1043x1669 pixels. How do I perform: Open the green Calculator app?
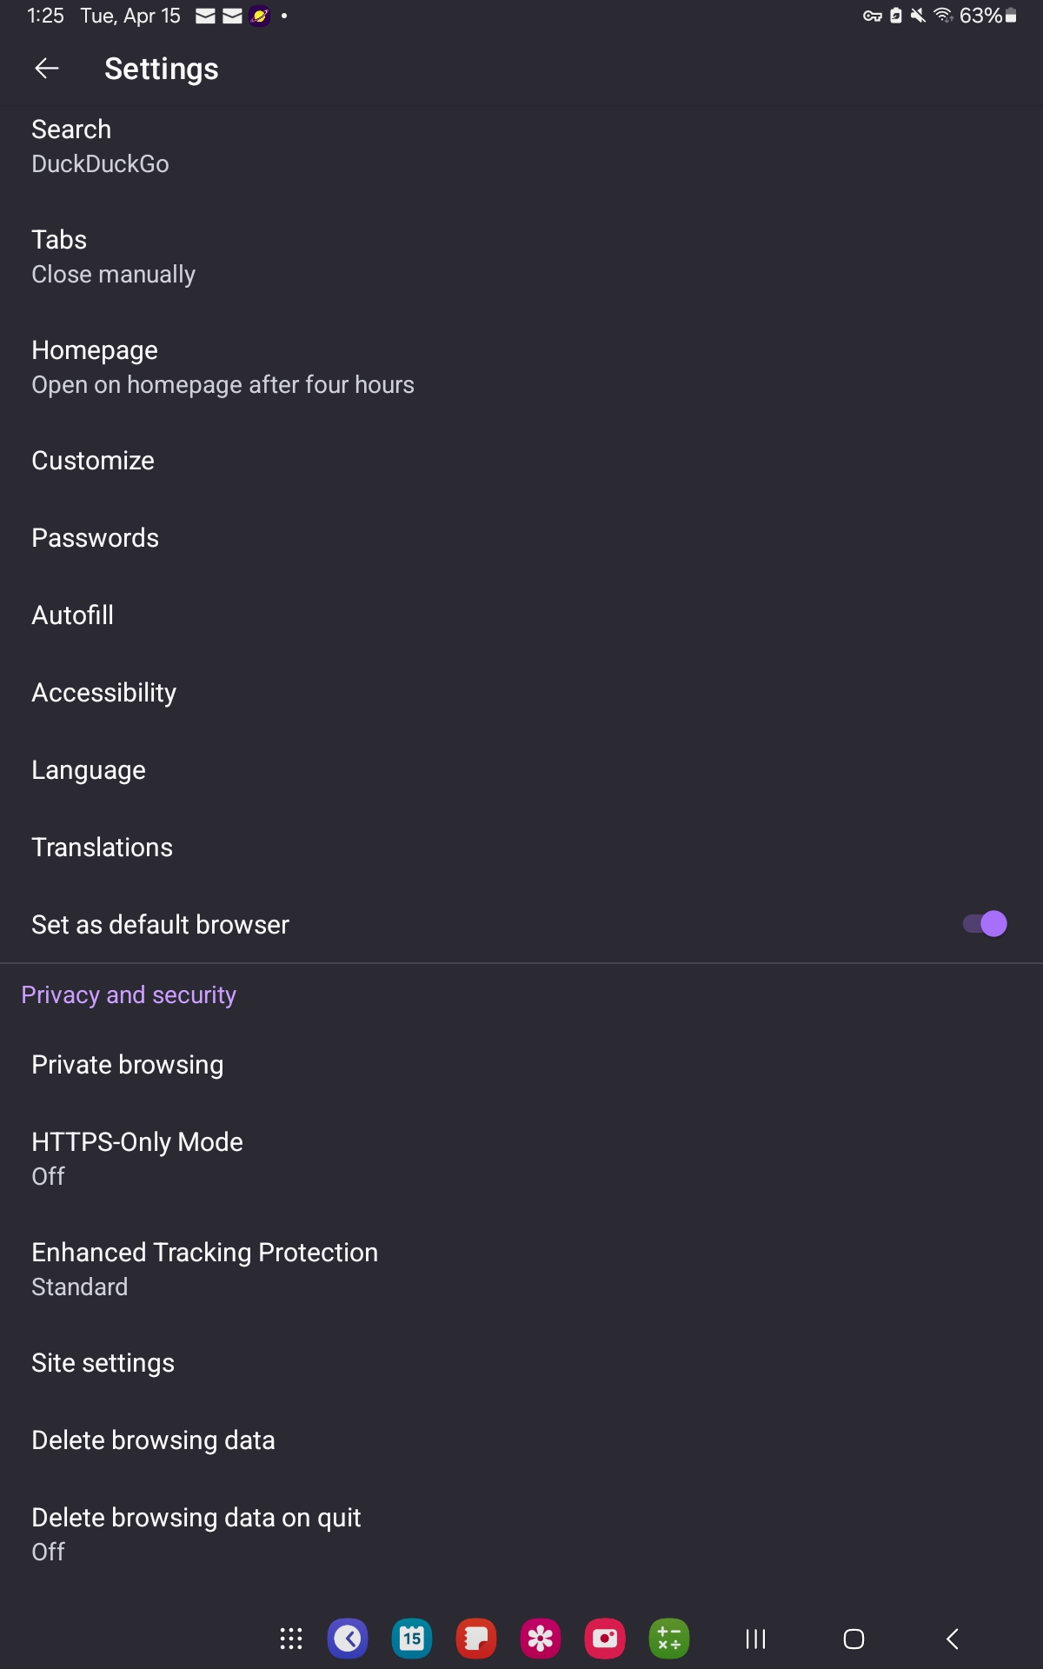[x=669, y=1639]
